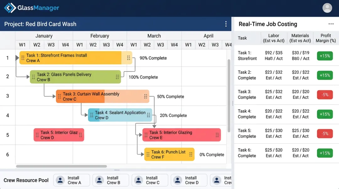Click the +15% margin badge for Task 6
The image size is (339, 189).
325,153
